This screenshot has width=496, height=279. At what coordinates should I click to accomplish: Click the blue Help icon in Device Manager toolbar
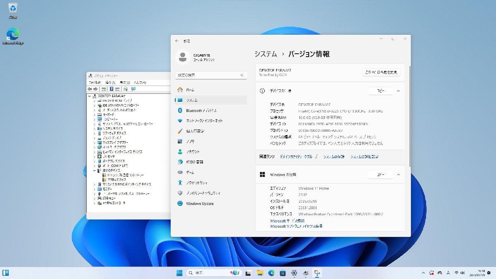(112, 89)
